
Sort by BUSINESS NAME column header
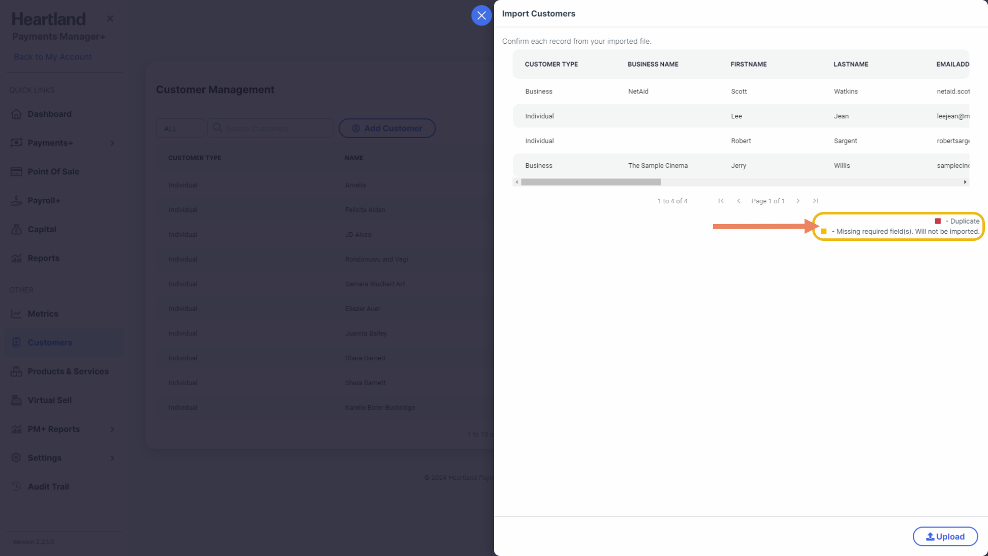(653, 64)
